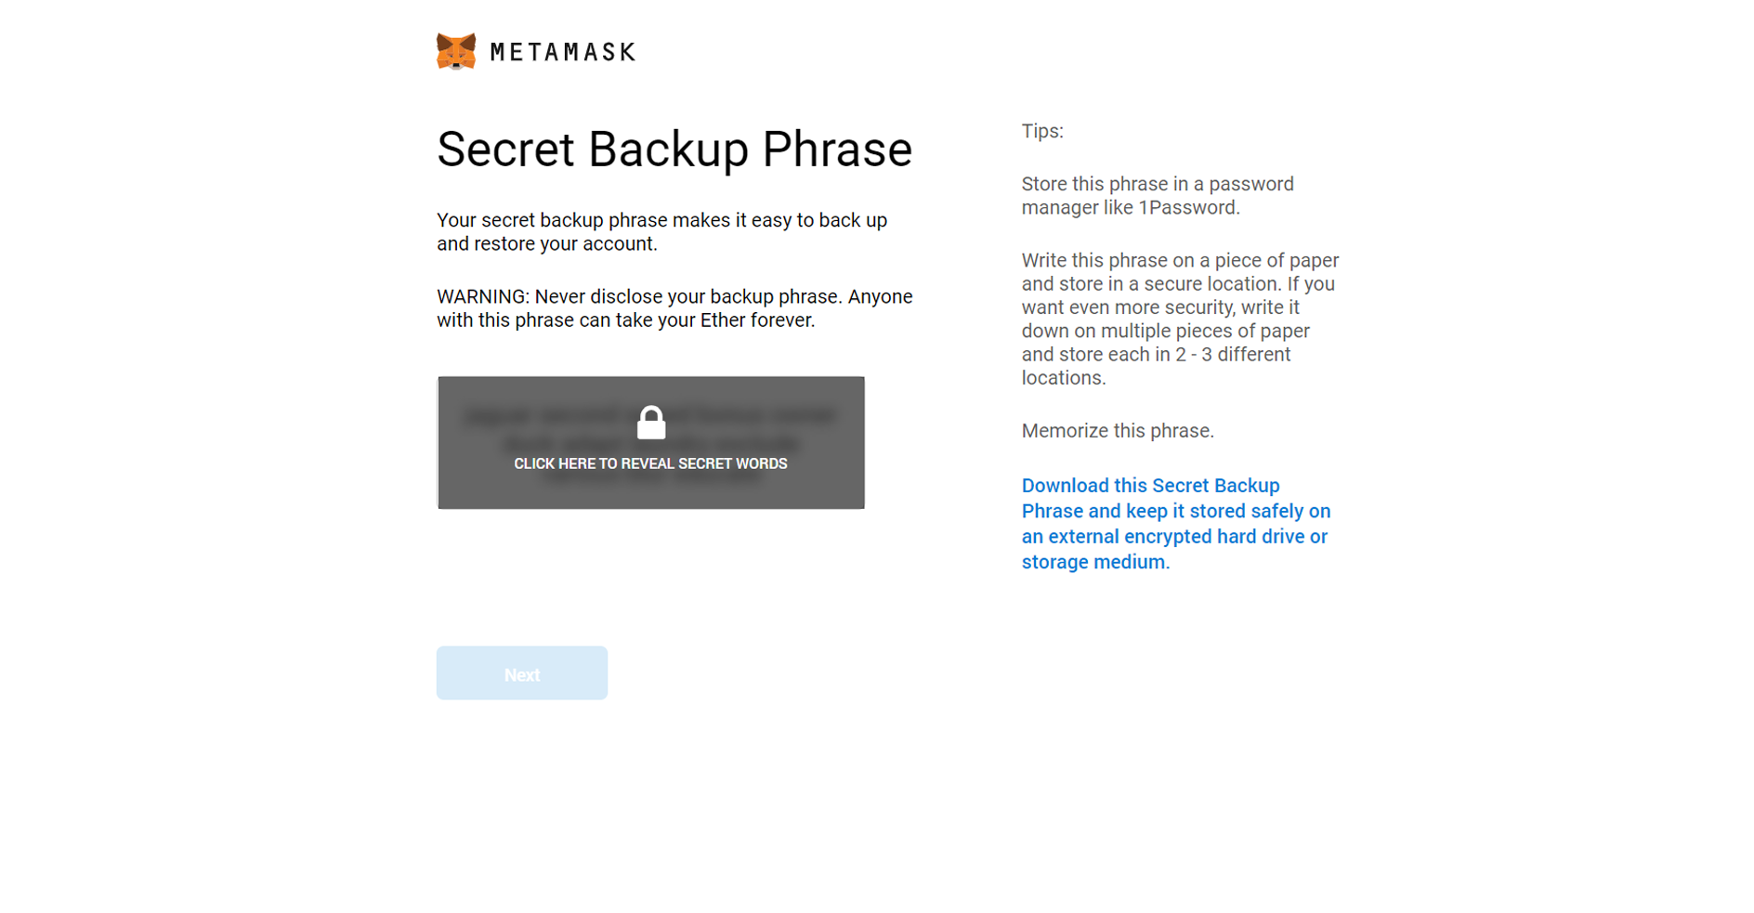Click the blurred first line of secret words

650,415
